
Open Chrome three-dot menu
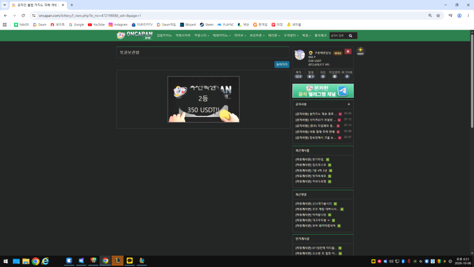[468, 15]
